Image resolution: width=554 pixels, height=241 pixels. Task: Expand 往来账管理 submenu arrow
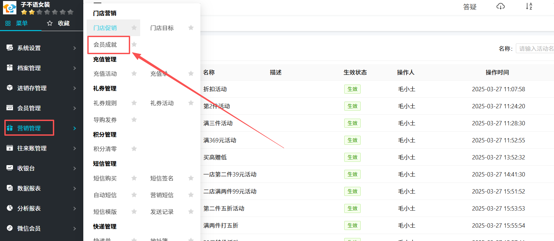pyautogui.click(x=75, y=148)
